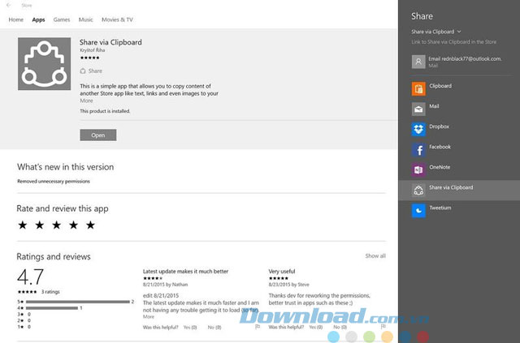Open the Movies & TV tab
This screenshot has height=343, width=520.
click(117, 19)
